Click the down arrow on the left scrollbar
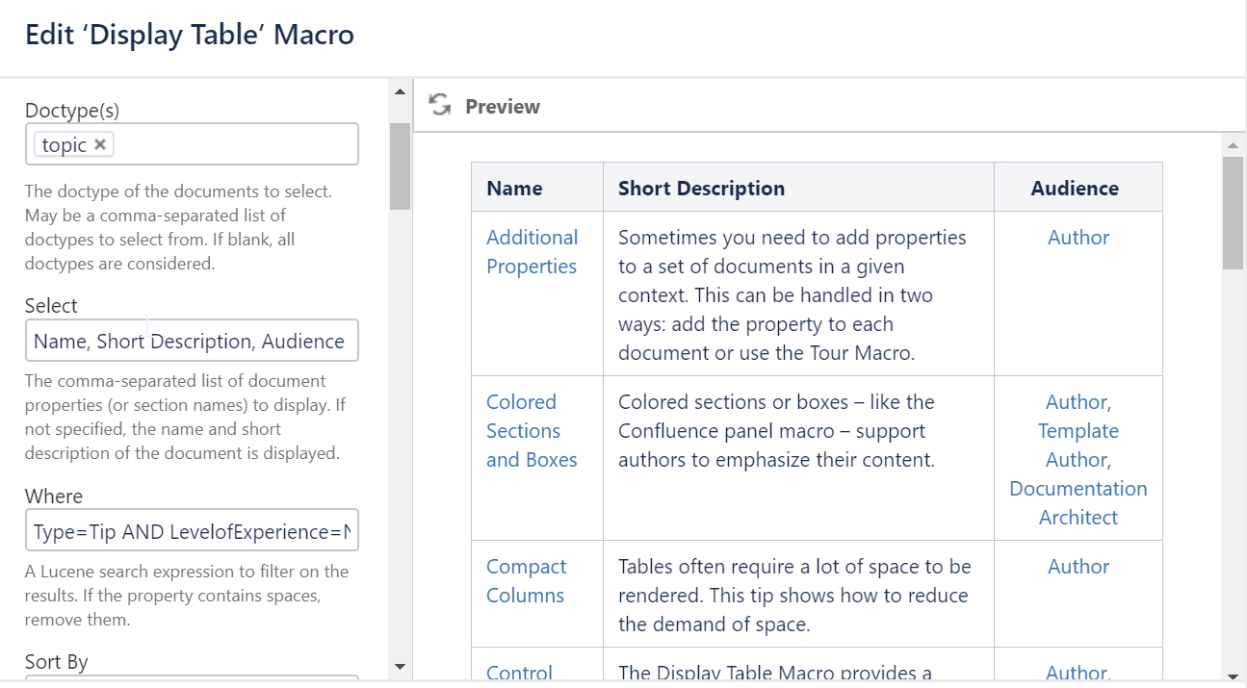This screenshot has width=1247, height=688. click(400, 666)
